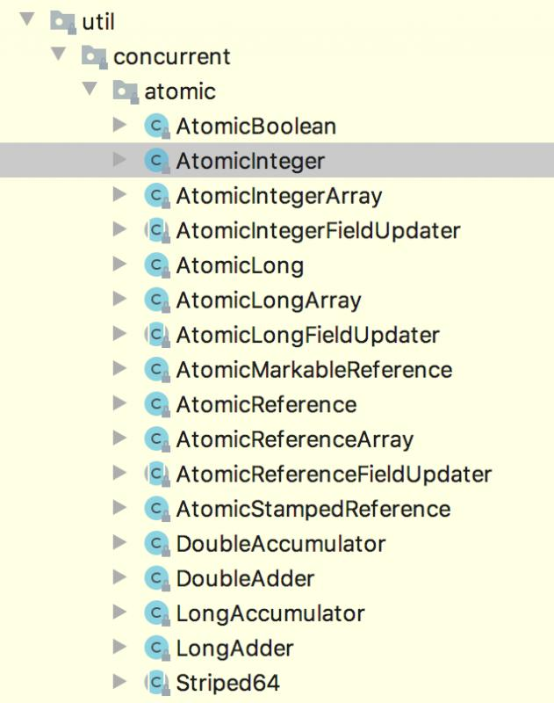Expand the AtomicInteger class node
Image resolution: width=554 pixels, height=703 pixels.
[x=119, y=159]
